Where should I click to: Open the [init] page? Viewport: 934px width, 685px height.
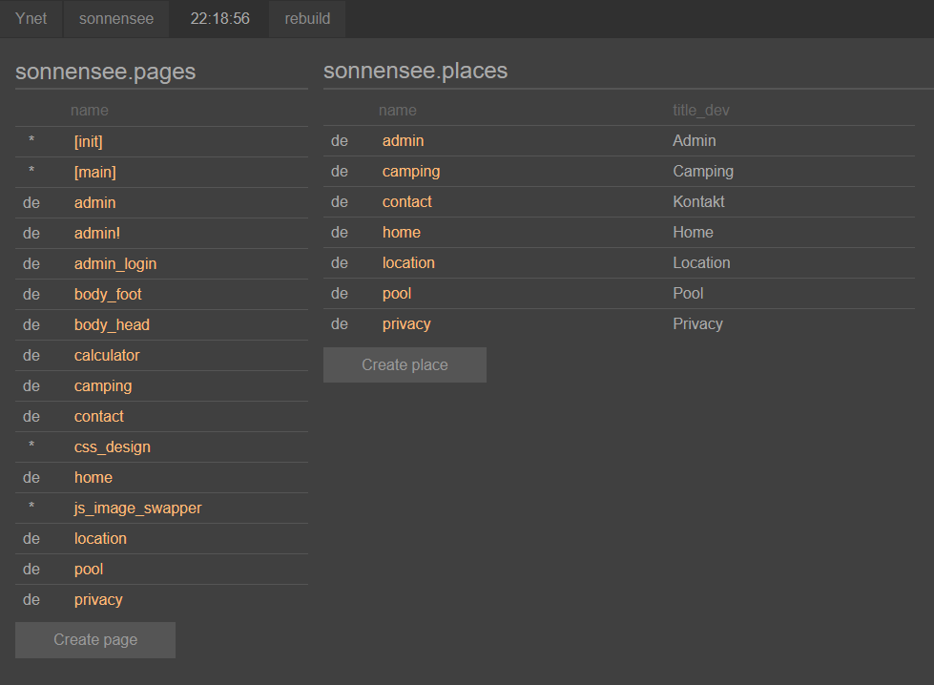pos(89,141)
